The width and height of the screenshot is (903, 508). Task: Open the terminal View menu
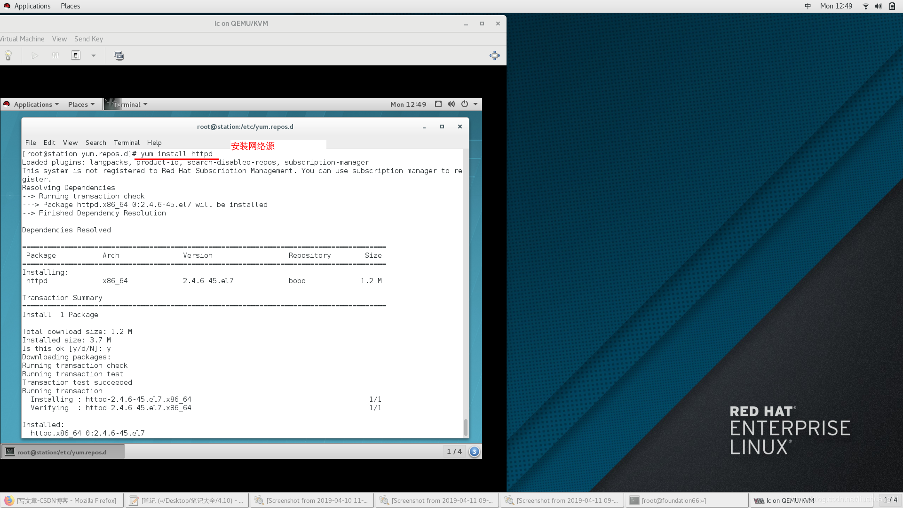[x=70, y=143]
